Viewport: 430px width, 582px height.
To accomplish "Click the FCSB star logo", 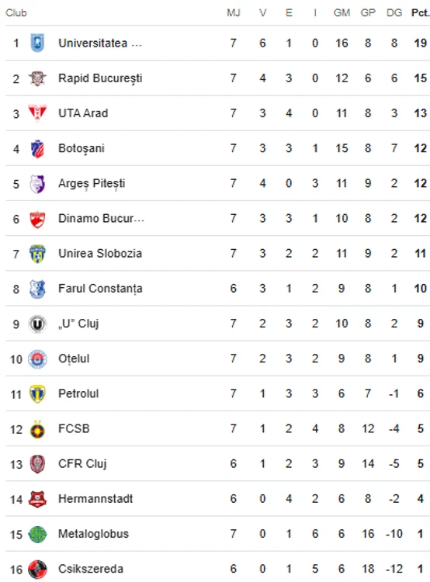I will pyautogui.click(x=37, y=429).
